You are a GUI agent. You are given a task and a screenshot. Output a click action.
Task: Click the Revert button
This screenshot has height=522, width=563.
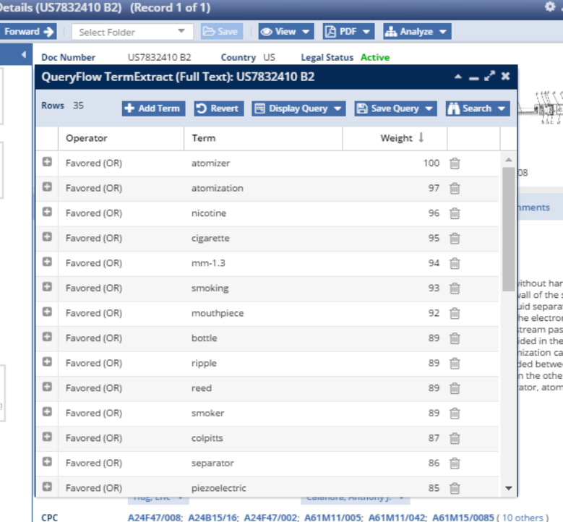click(x=219, y=108)
